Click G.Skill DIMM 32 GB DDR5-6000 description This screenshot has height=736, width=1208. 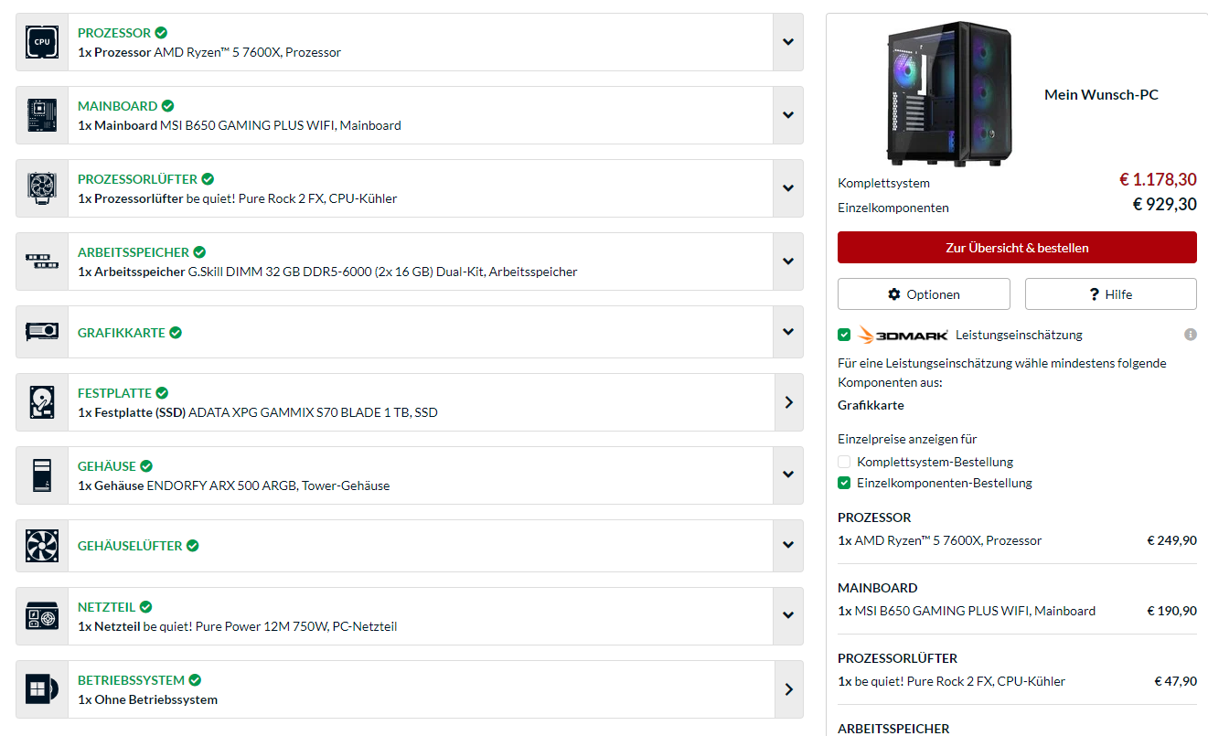click(x=326, y=272)
